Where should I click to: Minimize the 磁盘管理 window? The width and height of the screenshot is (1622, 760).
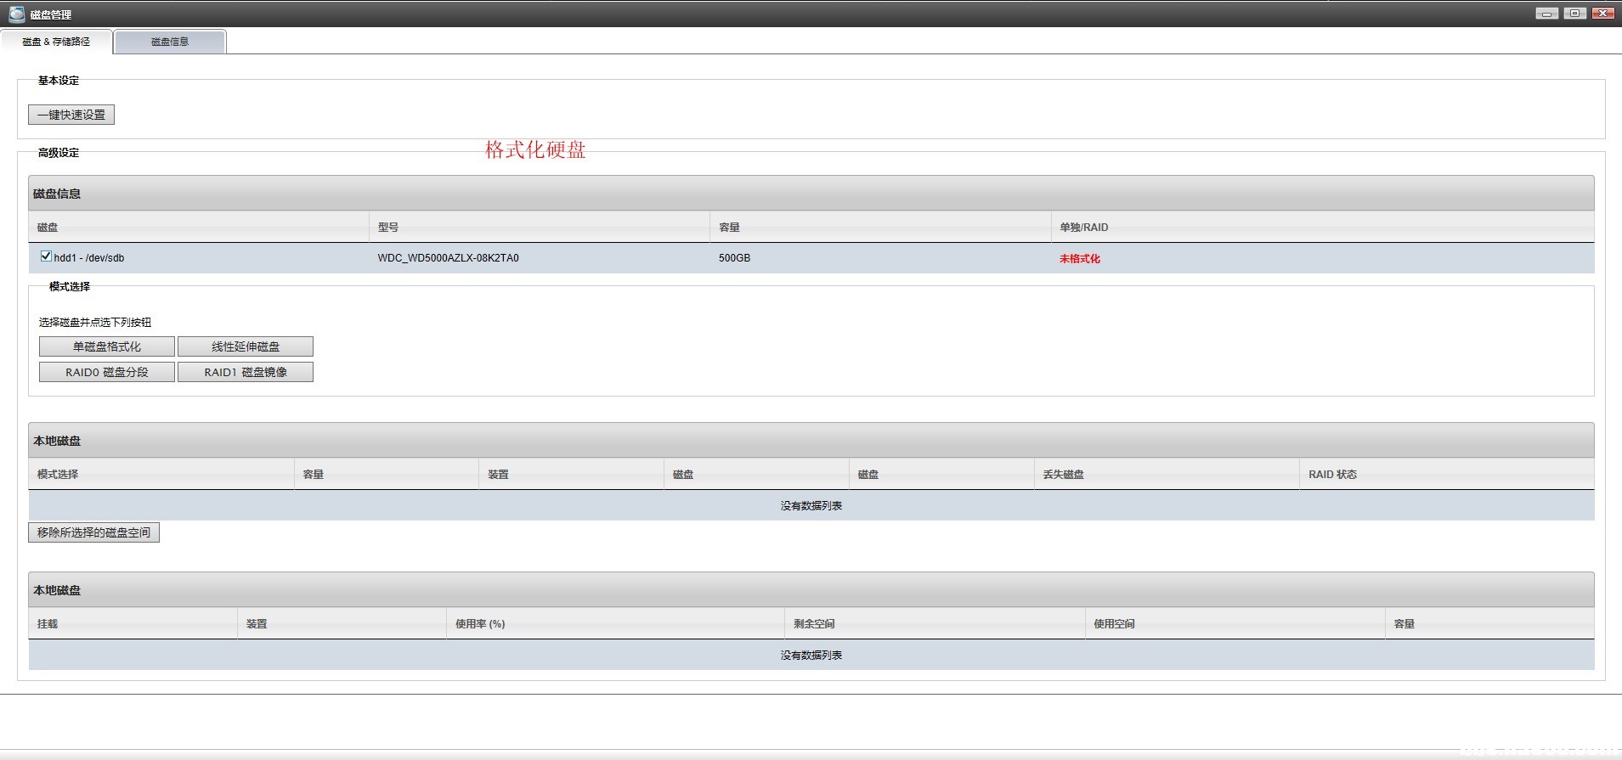[x=1546, y=14]
